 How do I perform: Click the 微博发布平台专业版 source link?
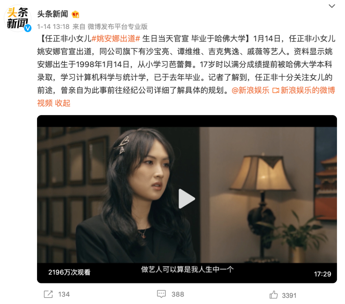(118, 27)
